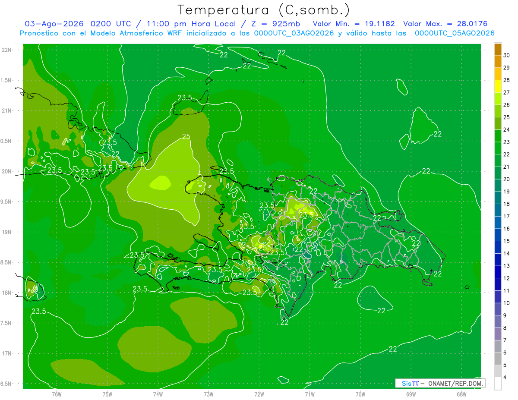Click the 70W longitude axis label
This screenshot has width=518, height=400.
[360, 394]
